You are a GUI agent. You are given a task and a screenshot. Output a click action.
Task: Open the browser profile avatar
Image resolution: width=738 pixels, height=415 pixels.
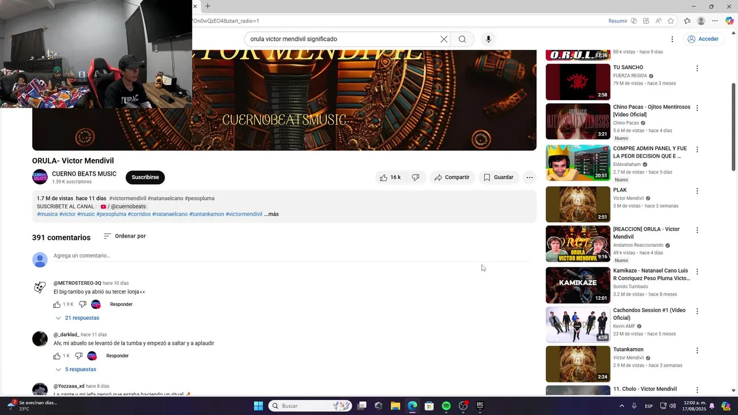701,21
